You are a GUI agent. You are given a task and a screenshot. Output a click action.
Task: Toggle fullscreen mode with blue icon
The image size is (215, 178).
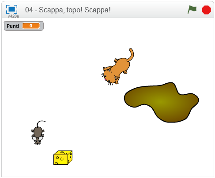tap(11, 9)
